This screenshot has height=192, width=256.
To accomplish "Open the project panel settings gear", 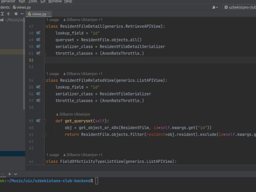I will point(15,14).
